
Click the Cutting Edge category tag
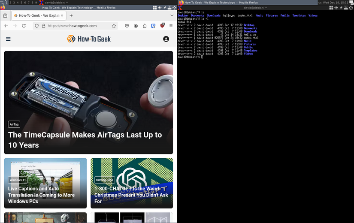(105, 180)
